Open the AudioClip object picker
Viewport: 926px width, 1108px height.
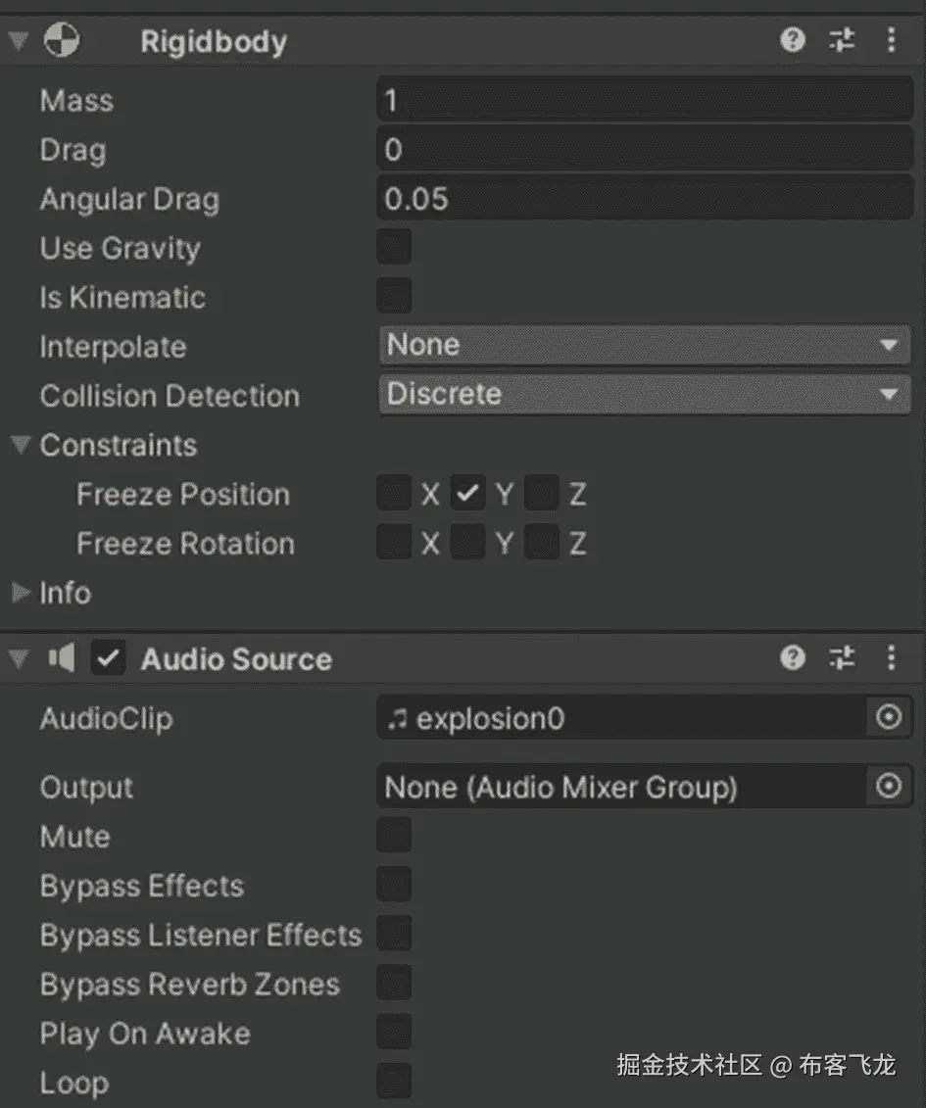coord(889,718)
